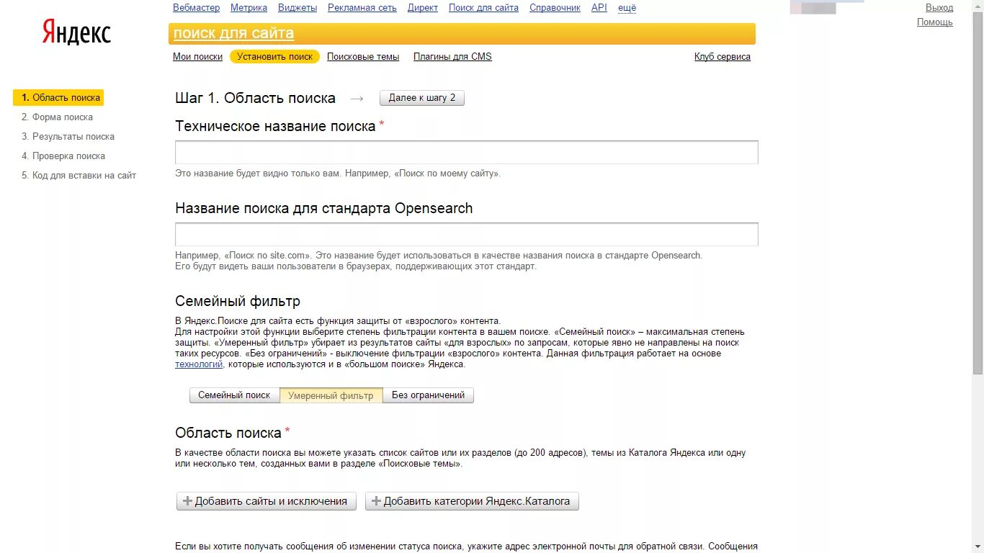
Task: Focus the Техническое название поиска field
Action: (467, 153)
